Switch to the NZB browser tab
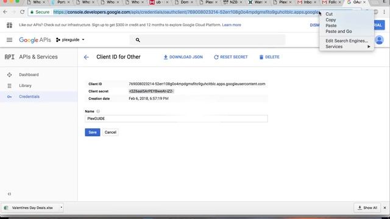 click(233, 2)
